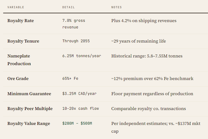Click the 6.25M tonnes/year value
This screenshot has width=208, height=139.
(x=81, y=56)
